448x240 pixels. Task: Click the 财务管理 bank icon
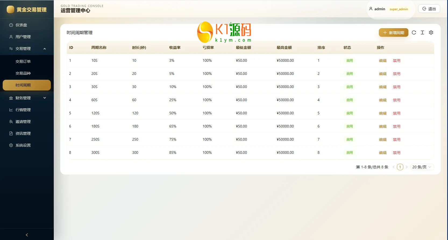[11, 98]
